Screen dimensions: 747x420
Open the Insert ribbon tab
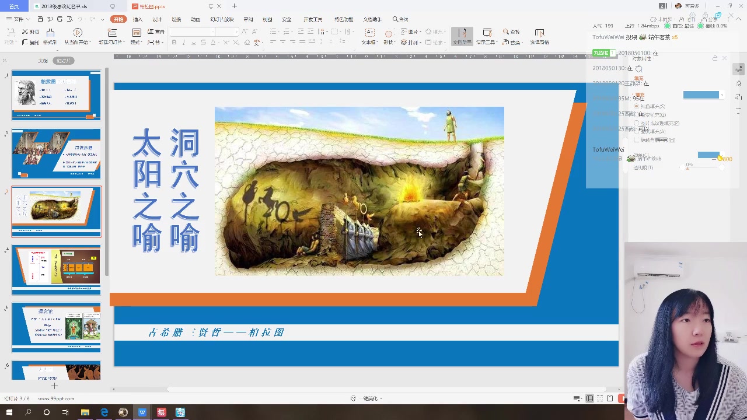pos(138,19)
